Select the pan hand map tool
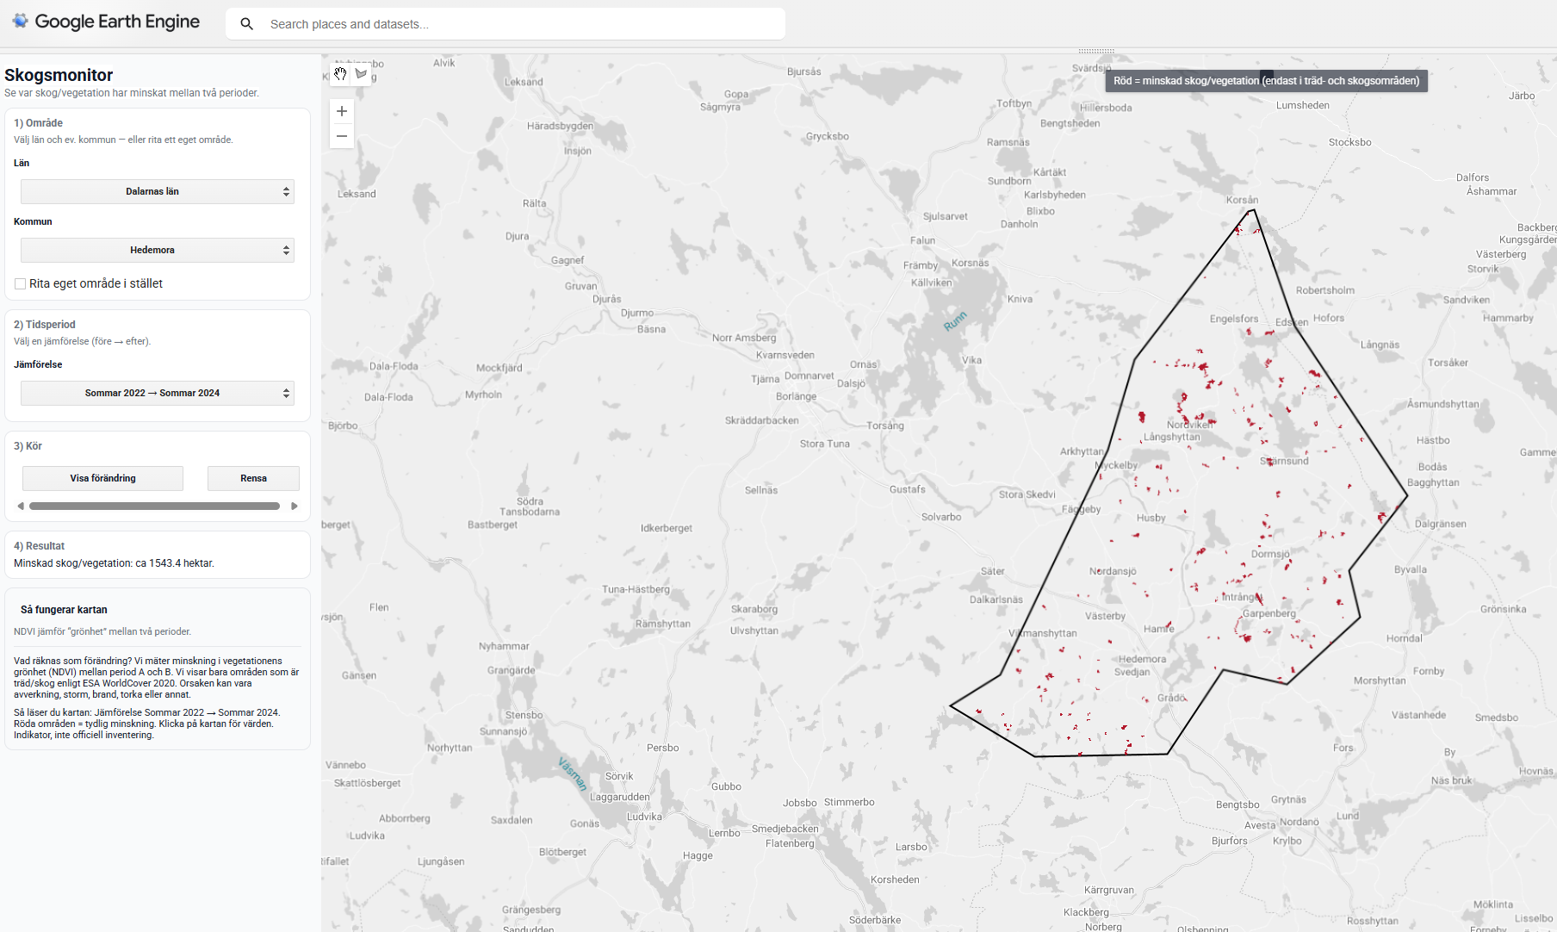Screen dimensions: 1557x932 (341, 74)
